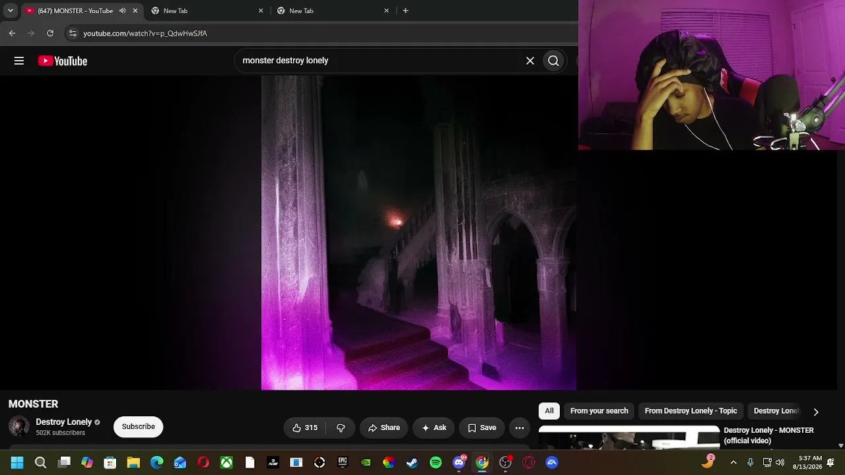Open the tab search dropdown arrow
This screenshot has height=475, width=845.
pyautogui.click(x=10, y=11)
